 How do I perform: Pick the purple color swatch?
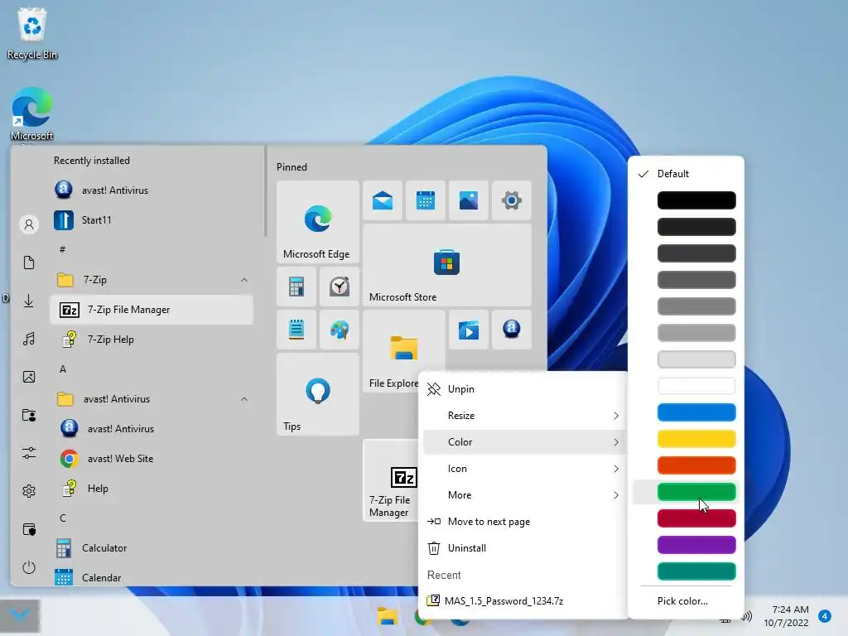(x=696, y=545)
